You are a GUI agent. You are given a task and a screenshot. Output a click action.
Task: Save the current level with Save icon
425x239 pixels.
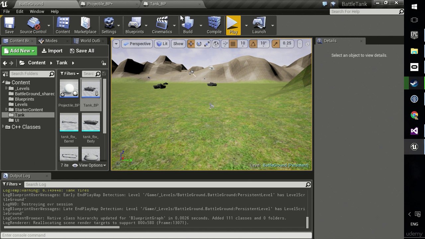pyautogui.click(x=9, y=26)
